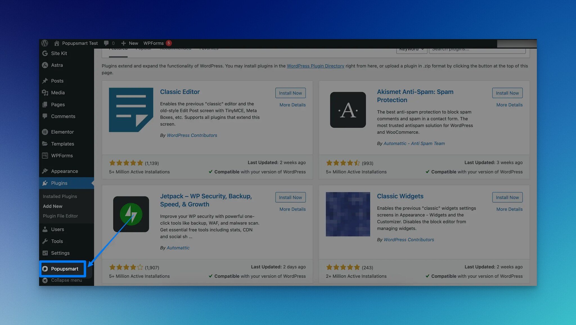Viewport: 576px width, 325px height.
Task: Open the Keyword search dropdown
Action: 411,48
